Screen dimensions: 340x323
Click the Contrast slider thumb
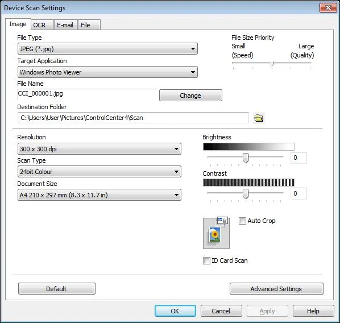click(246, 193)
